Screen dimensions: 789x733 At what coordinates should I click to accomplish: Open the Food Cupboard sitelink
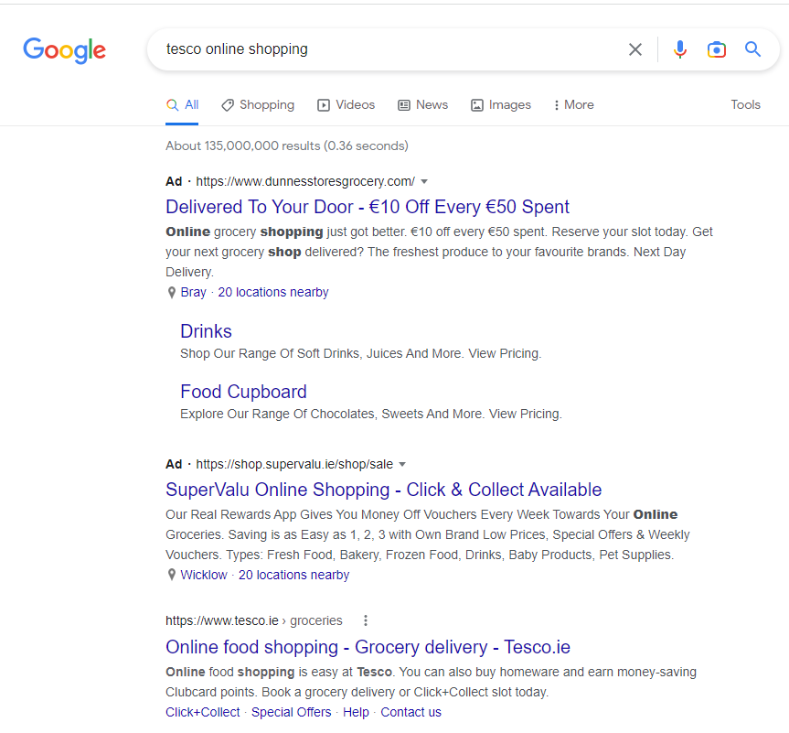243,391
